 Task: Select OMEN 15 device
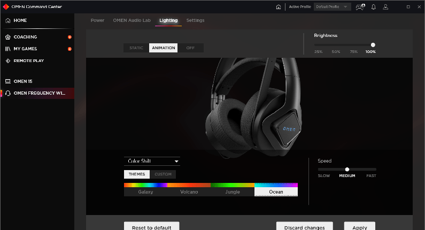pos(37,81)
